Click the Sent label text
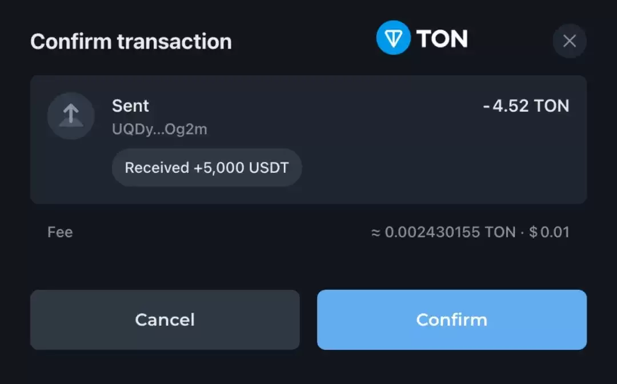The height and width of the screenshot is (384, 617). coord(130,106)
